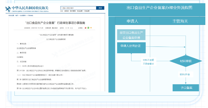This screenshot has height=108, width=208.
Task: Select the 申请人补充补正 flow box
Action: 131,48
